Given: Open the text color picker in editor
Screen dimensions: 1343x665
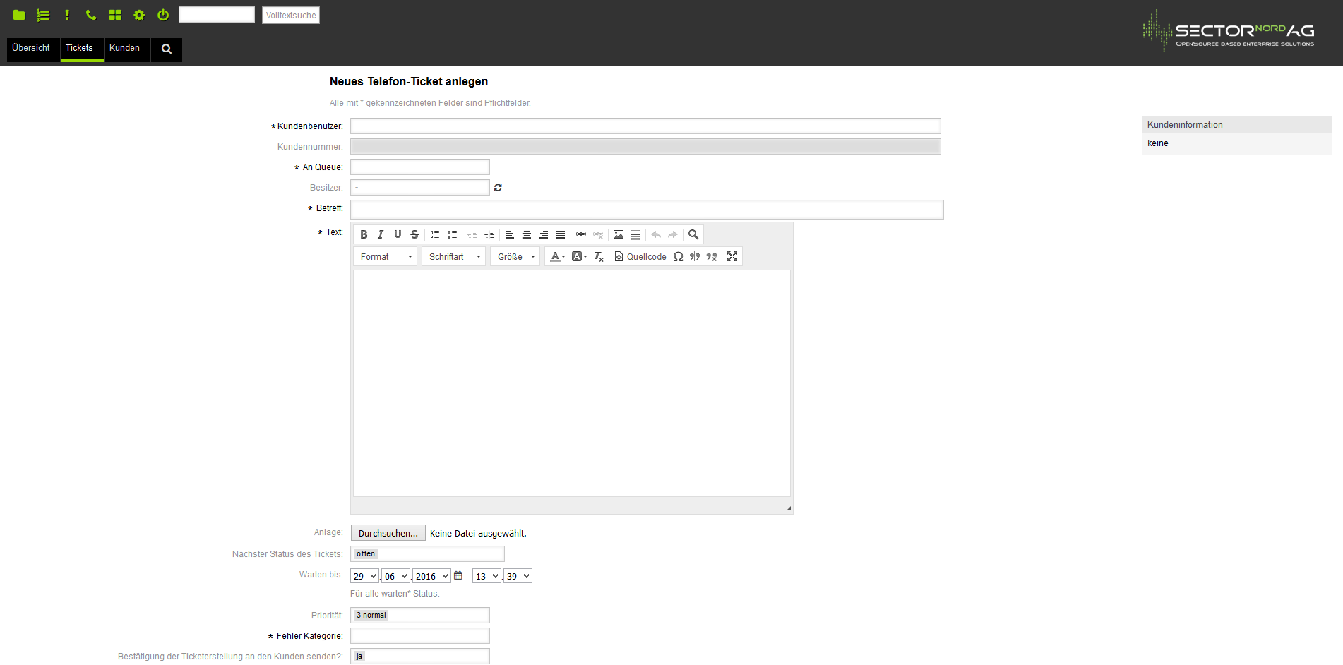Looking at the screenshot, I should pos(557,257).
